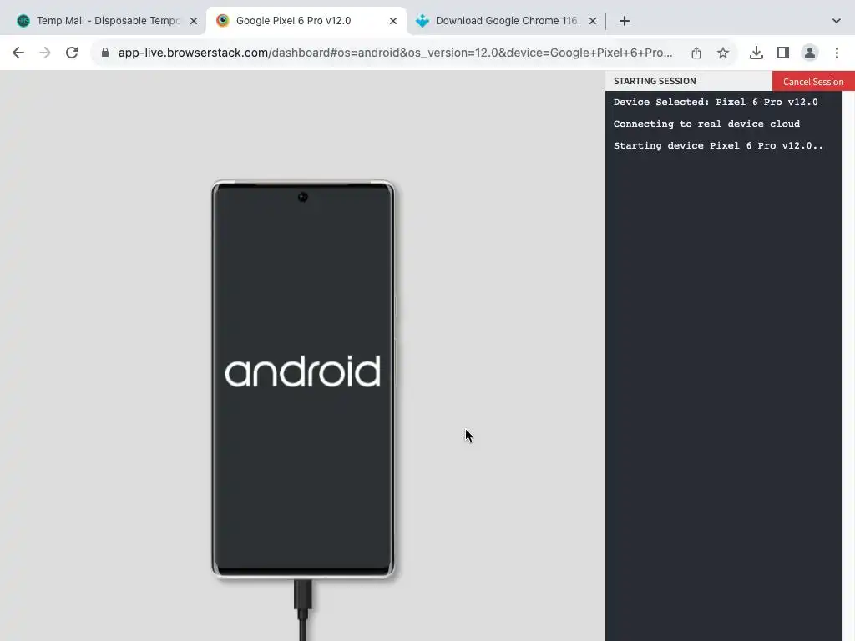Close the Download Google Chrome tab
The height and width of the screenshot is (641, 855).
593,21
